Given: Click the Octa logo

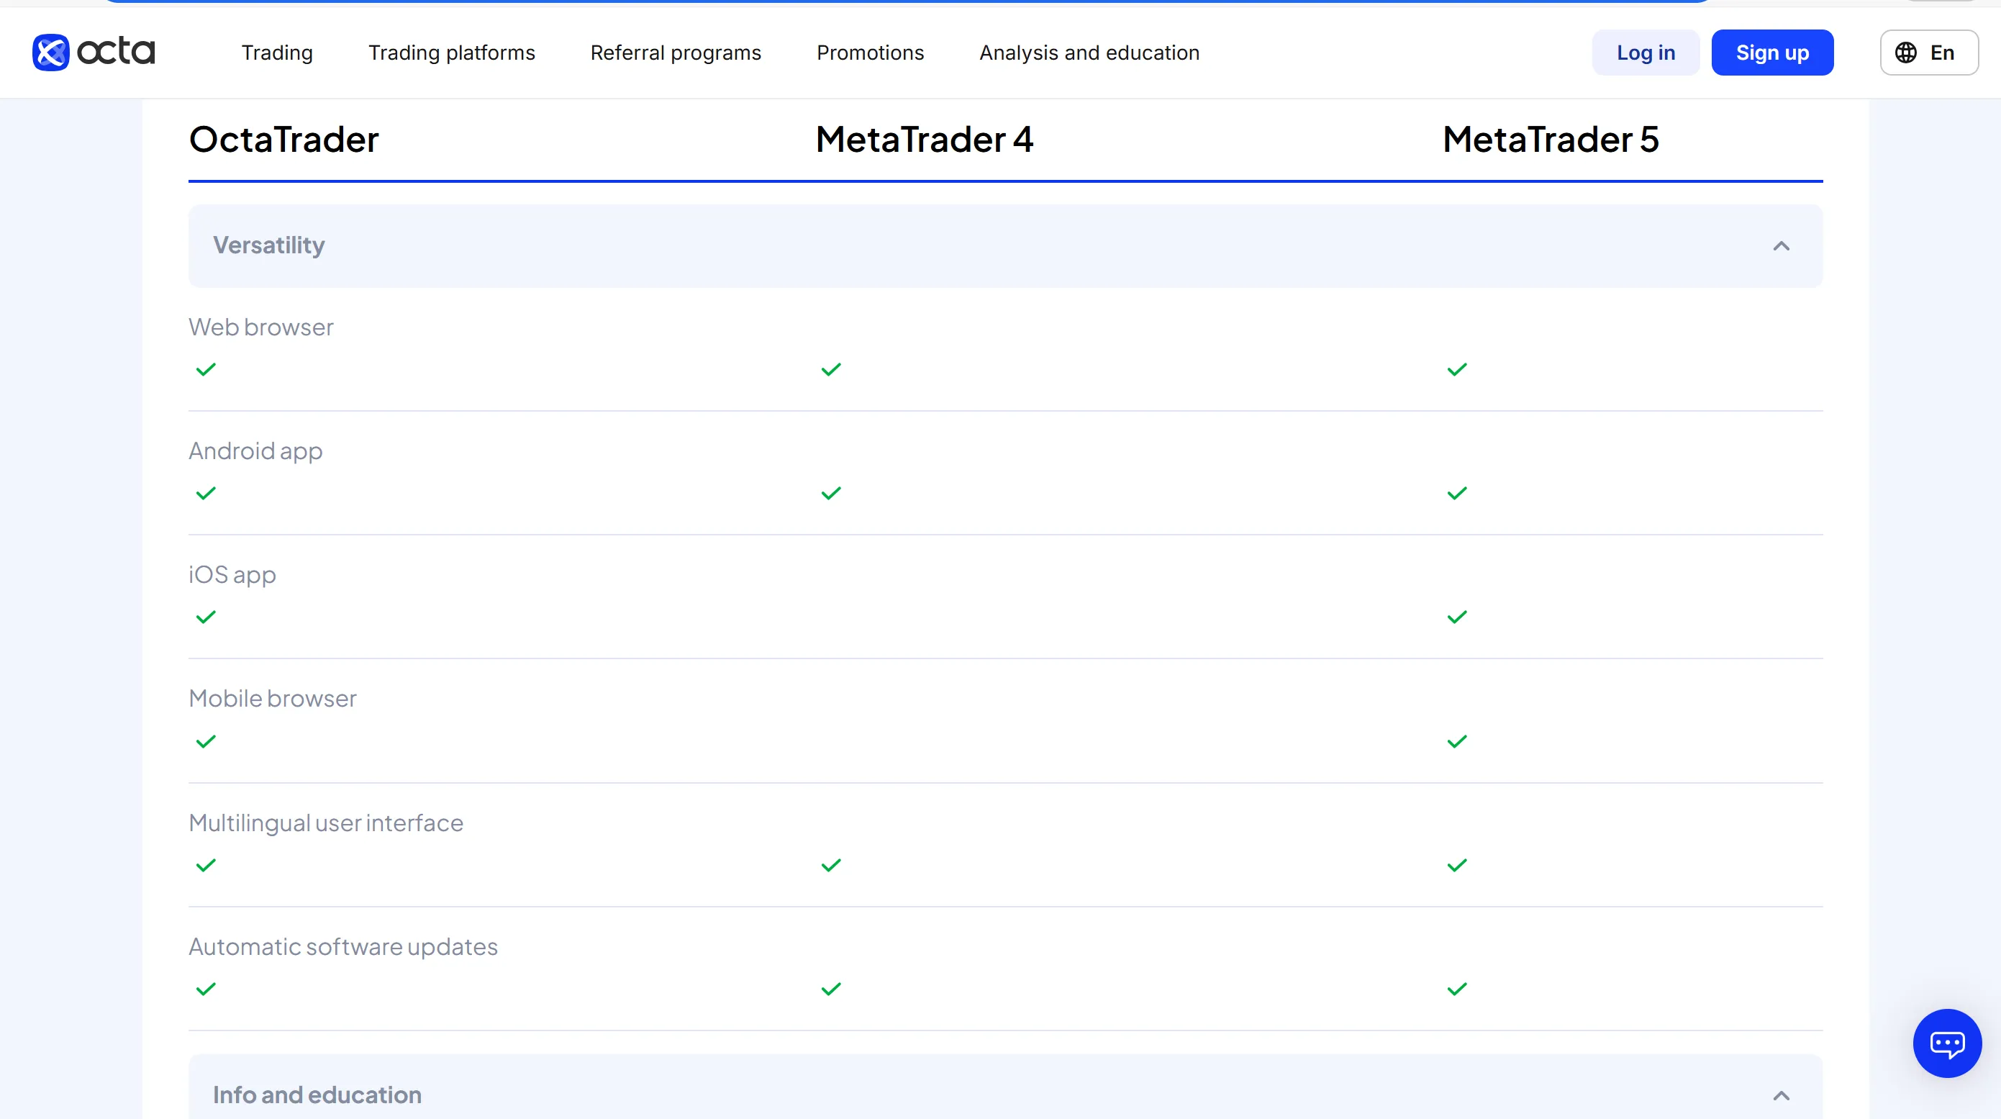Looking at the screenshot, I should tap(94, 52).
